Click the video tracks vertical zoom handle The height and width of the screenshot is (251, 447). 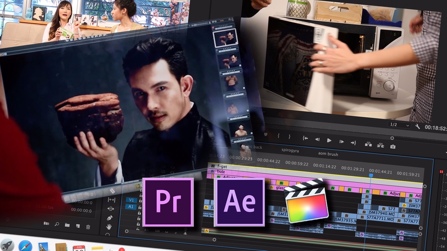click(x=425, y=186)
